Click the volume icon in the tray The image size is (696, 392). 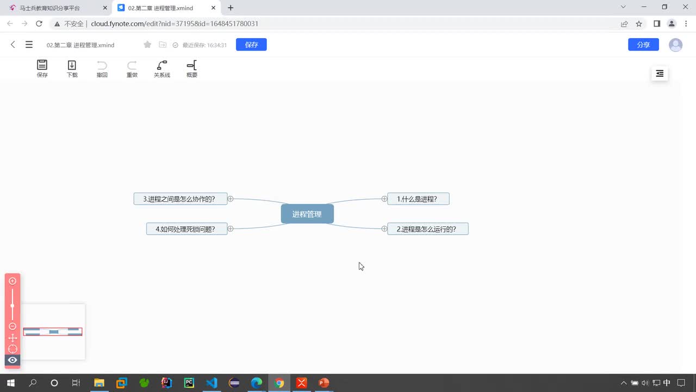645,383
